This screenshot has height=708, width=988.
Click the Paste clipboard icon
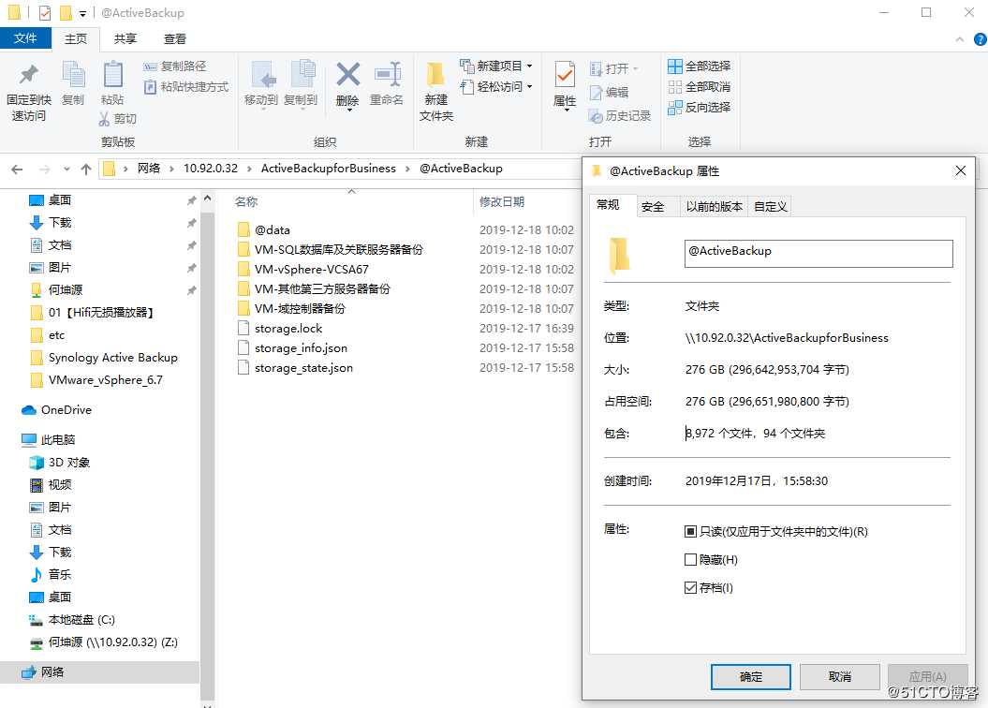point(112,76)
